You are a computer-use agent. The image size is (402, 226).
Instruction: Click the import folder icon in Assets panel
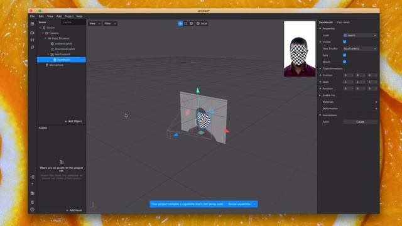(x=62, y=162)
